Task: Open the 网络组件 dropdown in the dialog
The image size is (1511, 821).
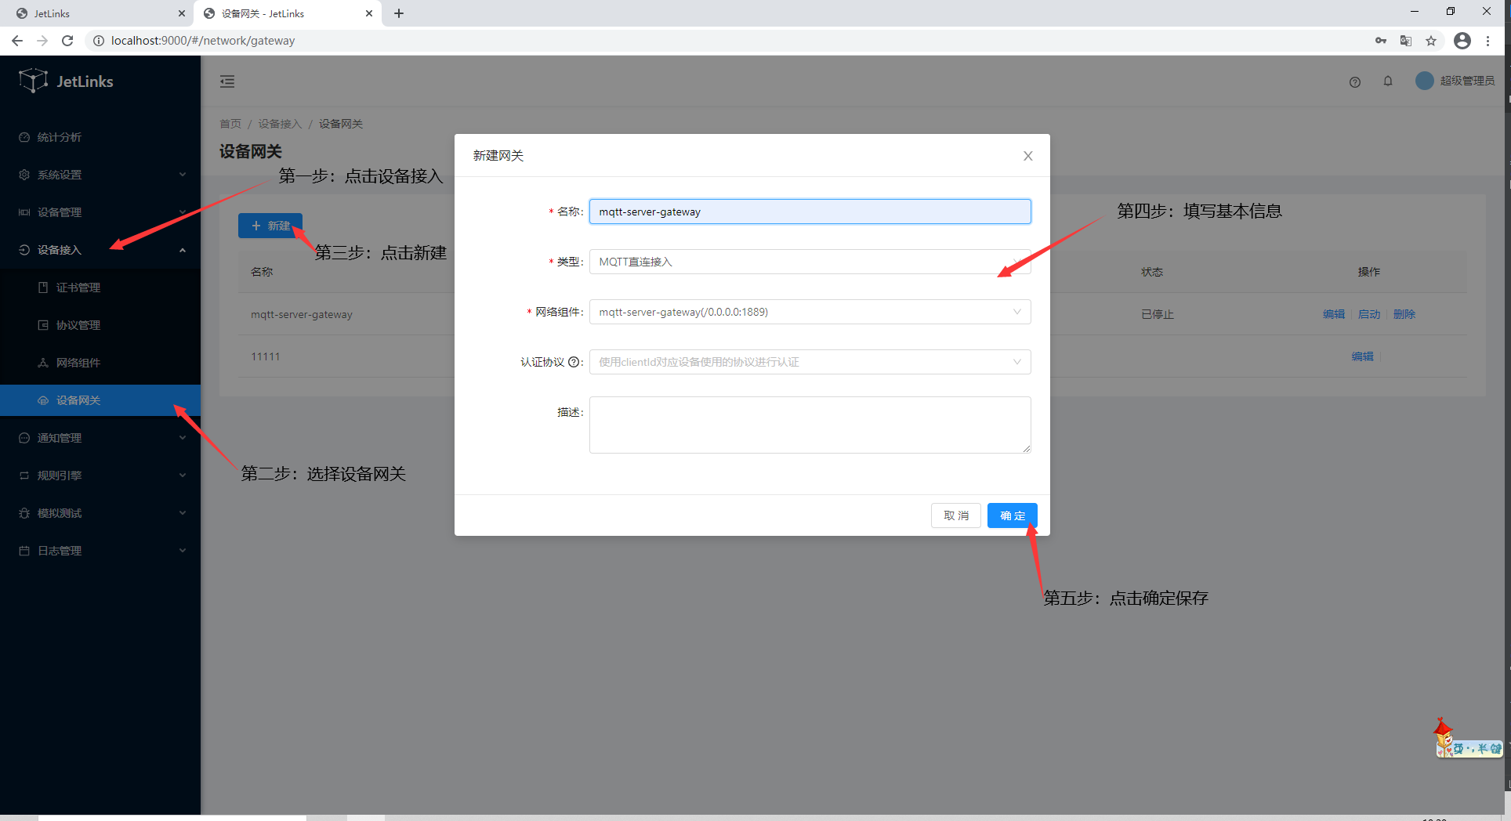Action: click(x=810, y=312)
